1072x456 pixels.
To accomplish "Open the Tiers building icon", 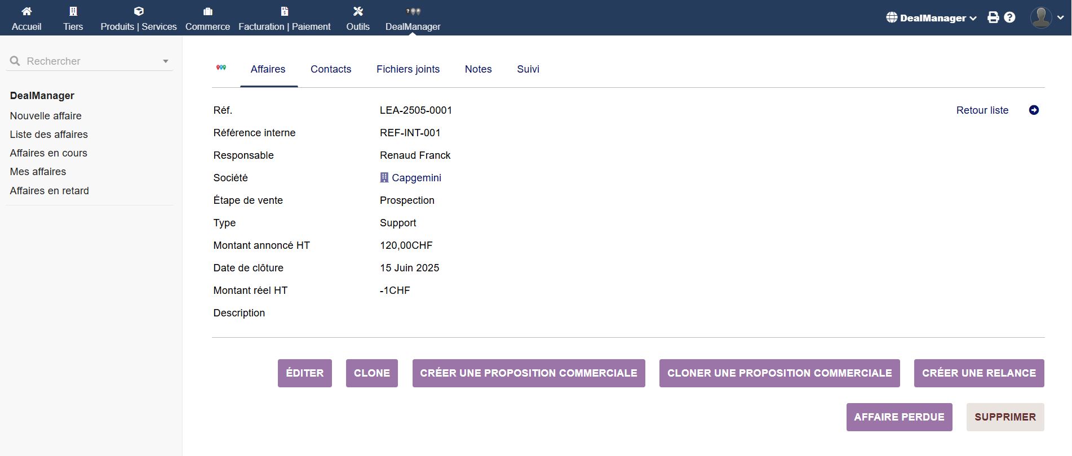I will tap(73, 11).
